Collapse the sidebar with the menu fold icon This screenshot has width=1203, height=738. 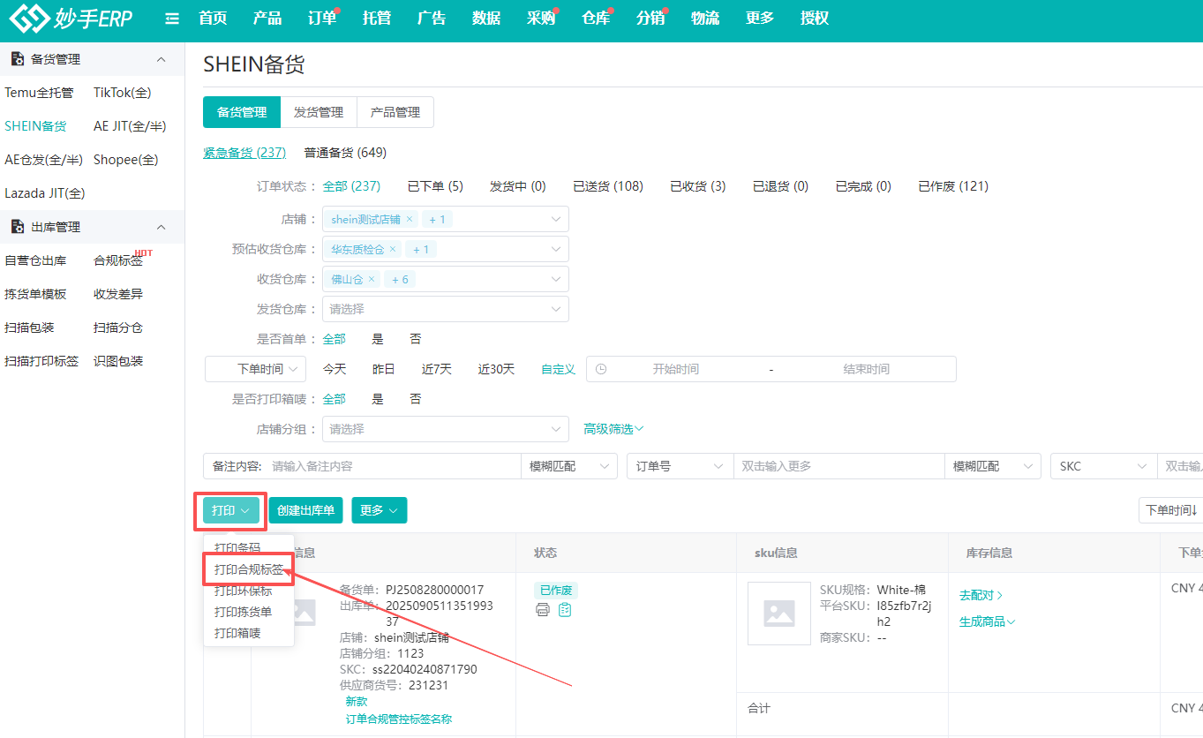tap(172, 19)
